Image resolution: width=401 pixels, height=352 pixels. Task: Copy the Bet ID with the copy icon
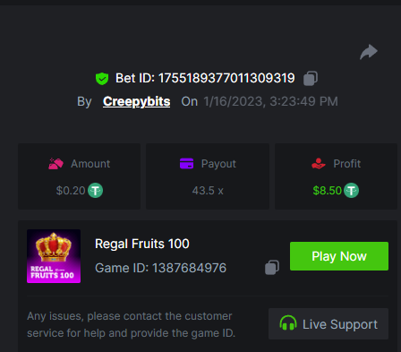(x=311, y=79)
